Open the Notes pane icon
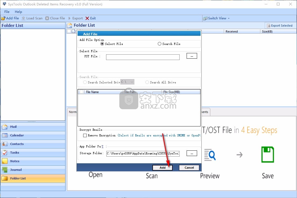The height and width of the screenshot is (198, 297). [5, 161]
